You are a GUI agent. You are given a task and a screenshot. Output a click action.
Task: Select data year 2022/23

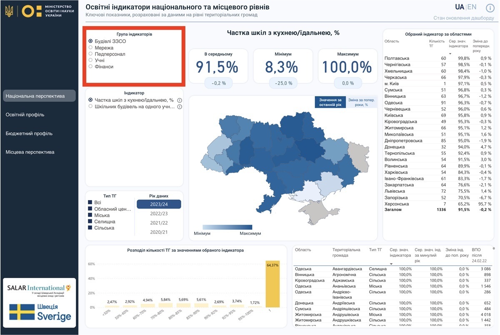click(159, 213)
